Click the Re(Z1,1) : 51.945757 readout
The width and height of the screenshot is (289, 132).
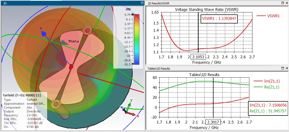pyautogui.click(x=268, y=111)
